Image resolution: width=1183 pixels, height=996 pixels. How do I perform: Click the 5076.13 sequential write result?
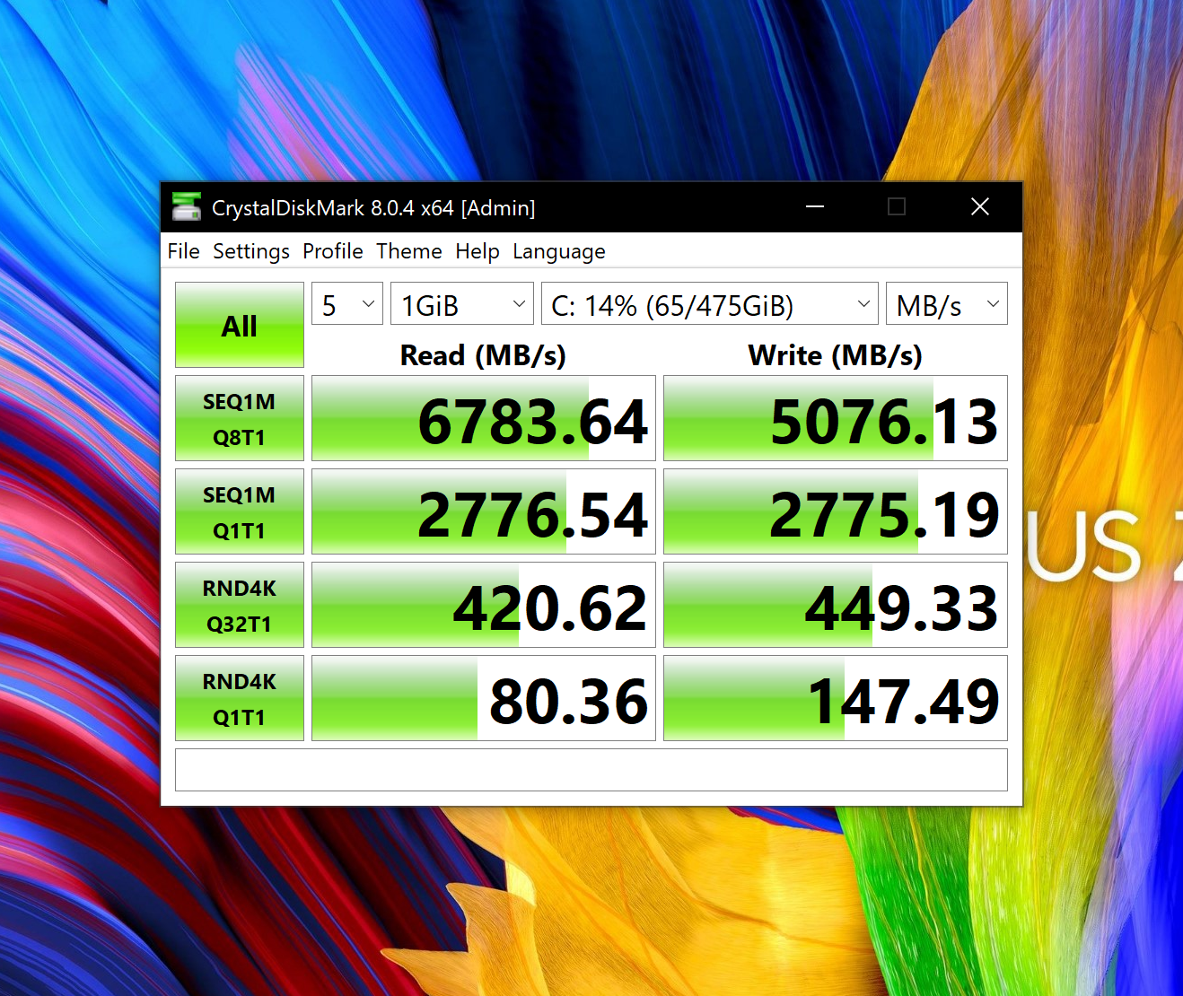pyautogui.click(x=836, y=418)
